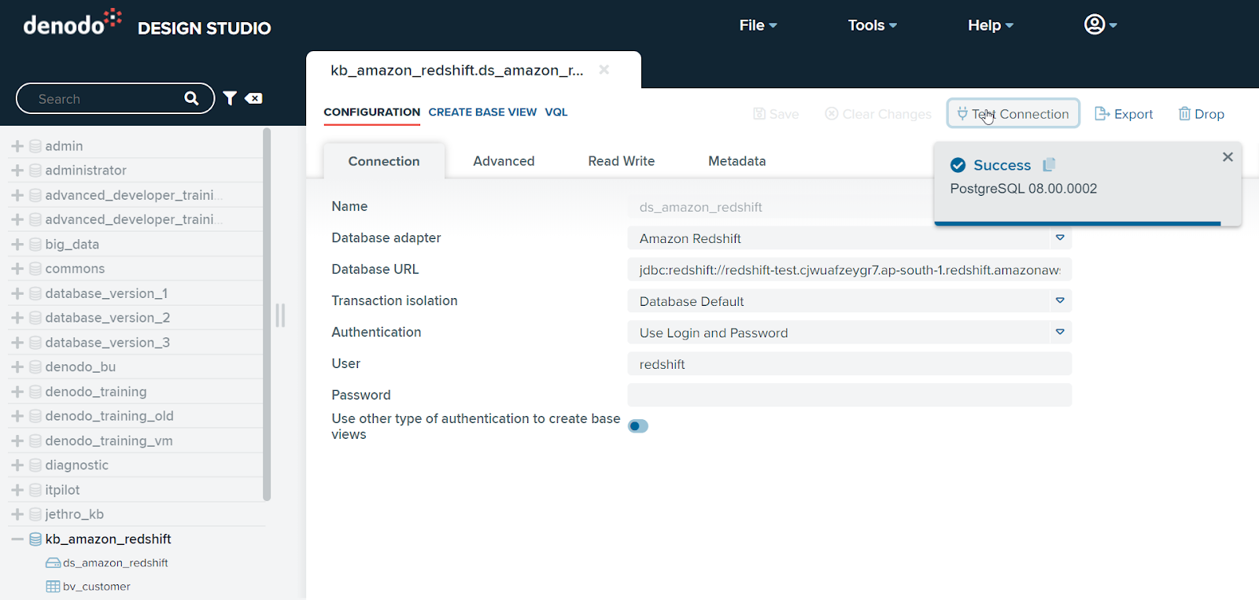Image resolution: width=1259 pixels, height=600 pixels.
Task: Dismiss the Success notification
Action: [x=1228, y=157]
